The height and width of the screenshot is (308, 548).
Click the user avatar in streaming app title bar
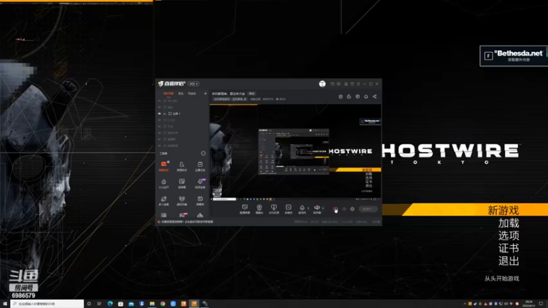pyautogui.click(x=322, y=84)
